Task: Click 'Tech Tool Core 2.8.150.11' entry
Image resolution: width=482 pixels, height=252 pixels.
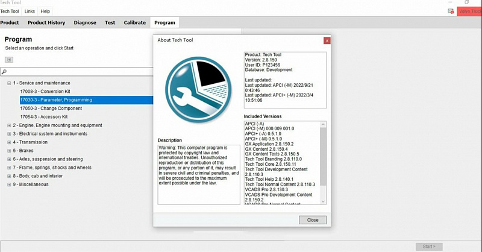Action: tap(271, 165)
